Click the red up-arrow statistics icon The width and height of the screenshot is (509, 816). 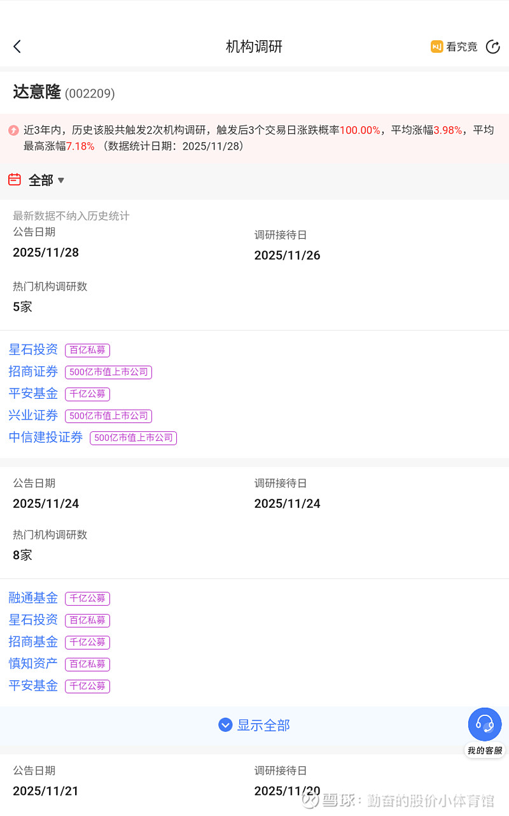click(x=13, y=131)
